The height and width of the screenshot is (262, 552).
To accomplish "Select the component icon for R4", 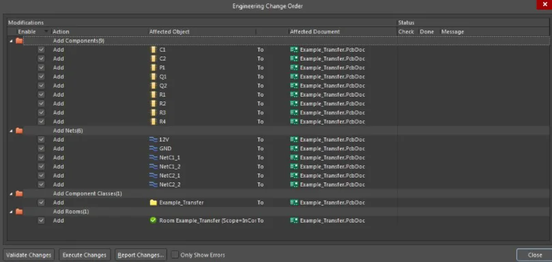I will click(153, 122).
